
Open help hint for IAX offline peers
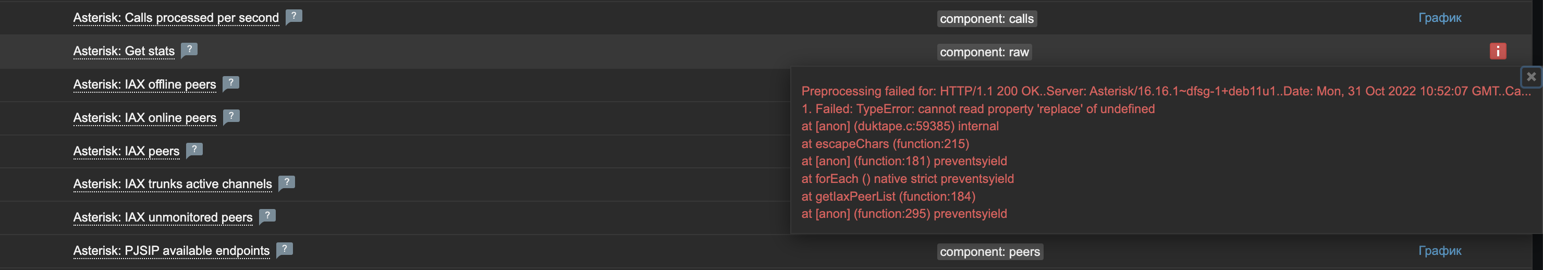(x=230, y=83)
